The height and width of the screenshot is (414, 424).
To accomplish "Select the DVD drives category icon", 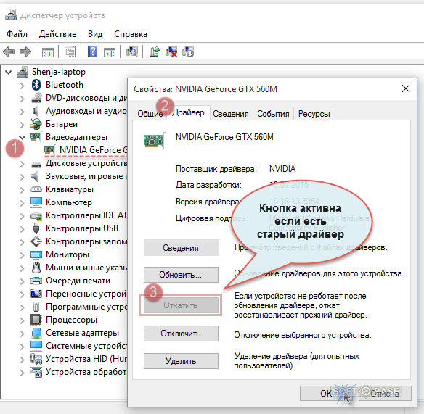I will pyautogui.click(x=36, y=98).
